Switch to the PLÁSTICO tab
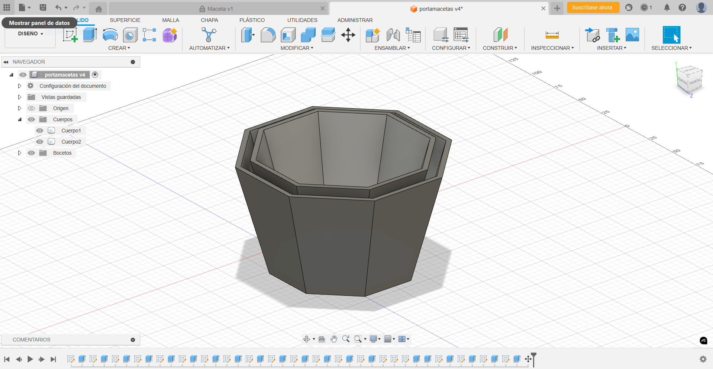Screen dimensions: 713x369 click(252, 20)
